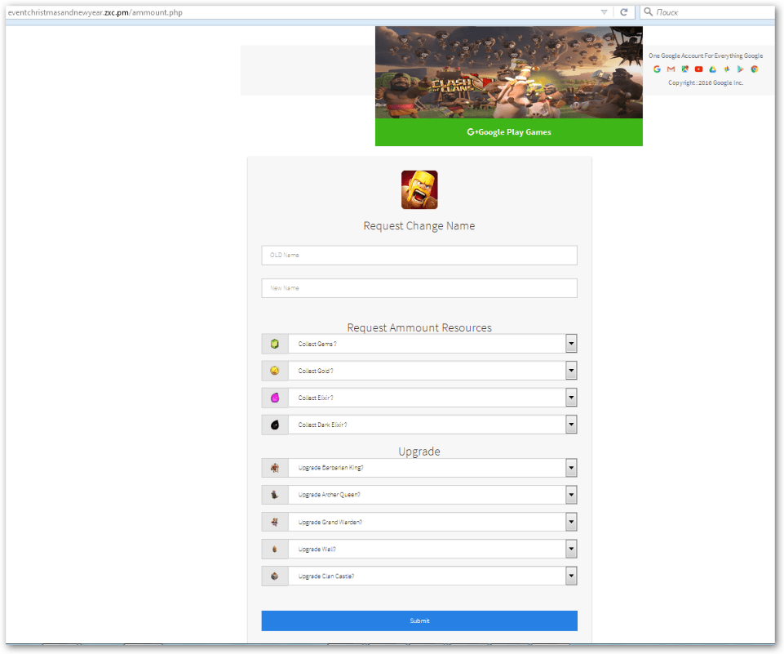Expand the Upgrade Grand Warden dropdown
This screenshot has width=784, height=654.
[571, 522]
